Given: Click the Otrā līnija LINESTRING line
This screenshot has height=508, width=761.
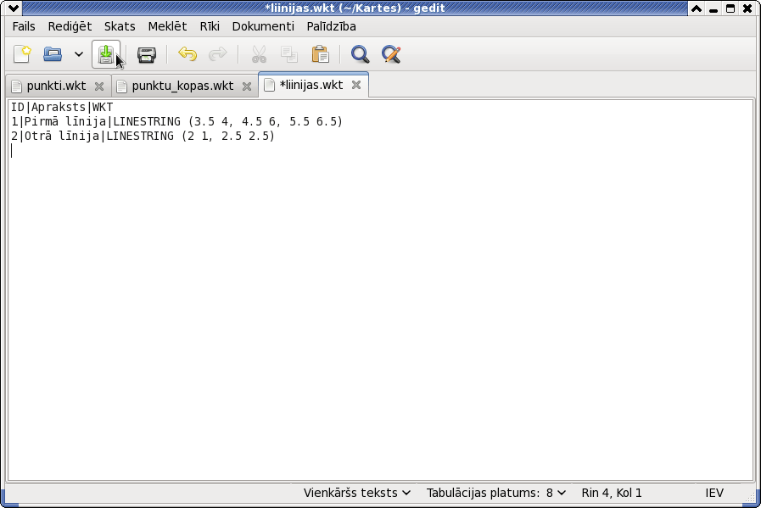Looking at the screenshot, I should click(143, 137).
